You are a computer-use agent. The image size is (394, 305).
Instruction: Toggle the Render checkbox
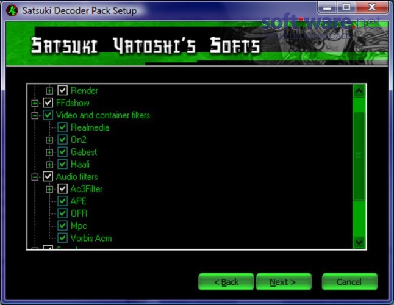[62, 90]
